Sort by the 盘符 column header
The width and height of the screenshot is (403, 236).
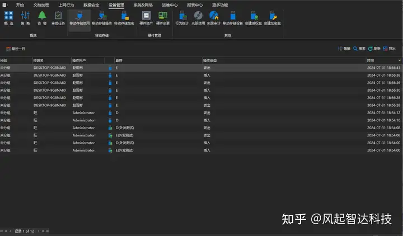158,60
